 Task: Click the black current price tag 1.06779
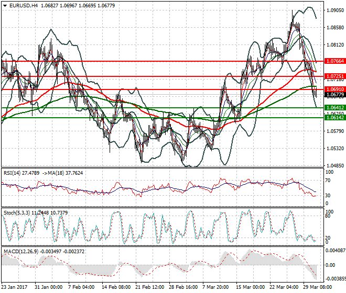point(335,95)
